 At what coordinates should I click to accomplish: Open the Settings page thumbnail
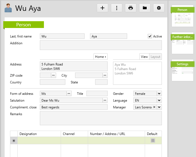182,70
